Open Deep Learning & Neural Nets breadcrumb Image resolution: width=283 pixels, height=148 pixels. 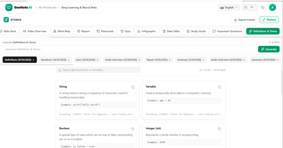point(79,7)
